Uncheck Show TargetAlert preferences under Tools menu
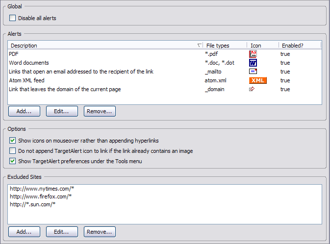 pyautogui.click(x=13, y=161)
